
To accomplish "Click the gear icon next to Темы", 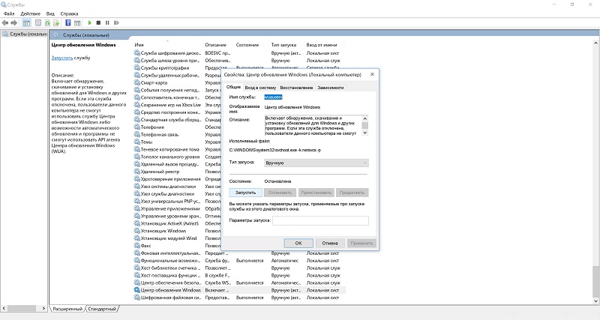I will coord(137,142).
